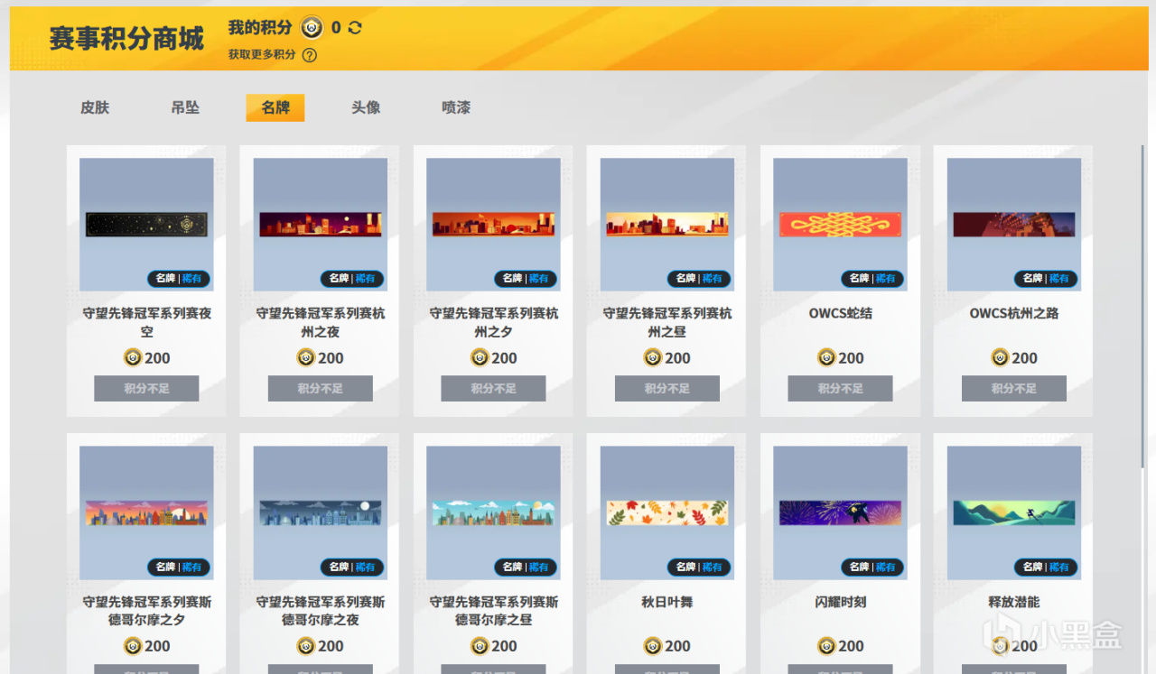Show the 喷漆 tab
Image resolution: width=1156 pixels, height=674 pixels.
click(456, 107)
